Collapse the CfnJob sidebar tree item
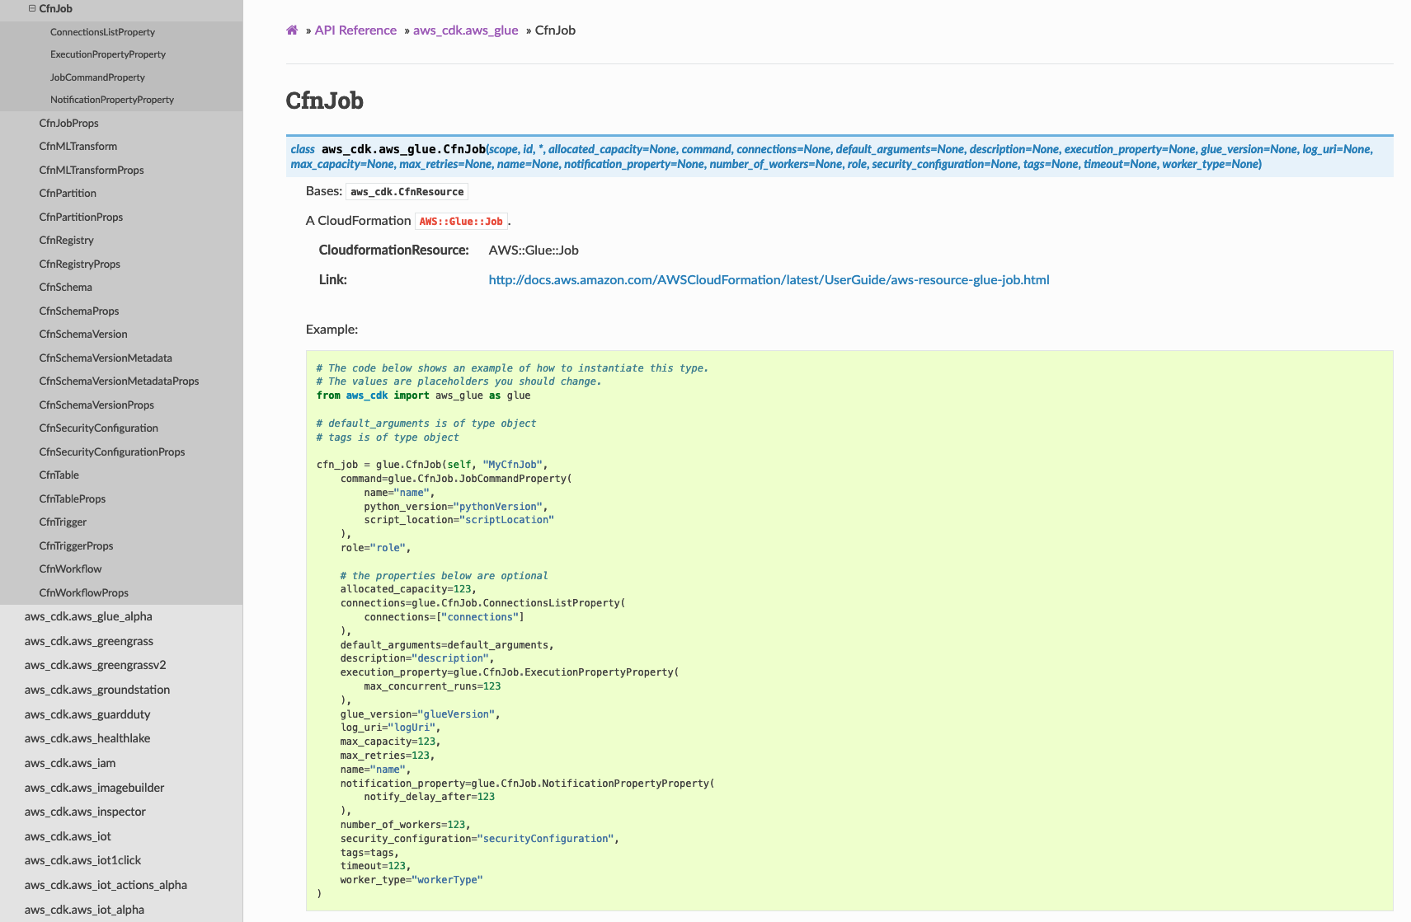1411x922 pixels. point(32,8)
